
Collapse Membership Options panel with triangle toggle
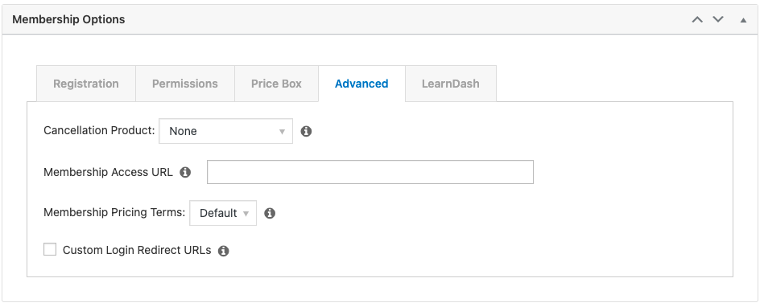point(743,20)
